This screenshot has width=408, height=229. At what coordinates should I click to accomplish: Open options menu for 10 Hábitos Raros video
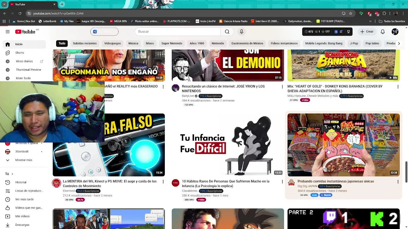tap(282, 182)
